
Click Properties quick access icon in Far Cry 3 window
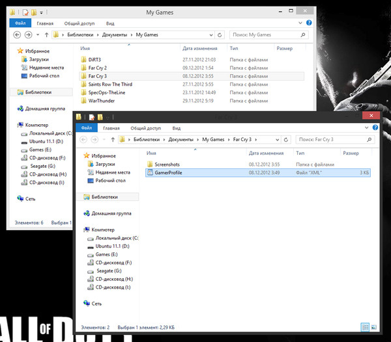pos(92,117)
